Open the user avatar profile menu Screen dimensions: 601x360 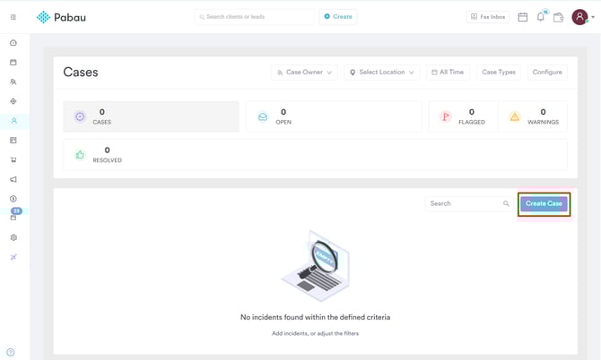point(581,17)
